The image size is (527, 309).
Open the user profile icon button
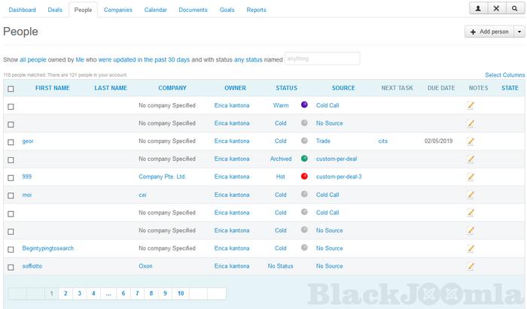[477, 8]
